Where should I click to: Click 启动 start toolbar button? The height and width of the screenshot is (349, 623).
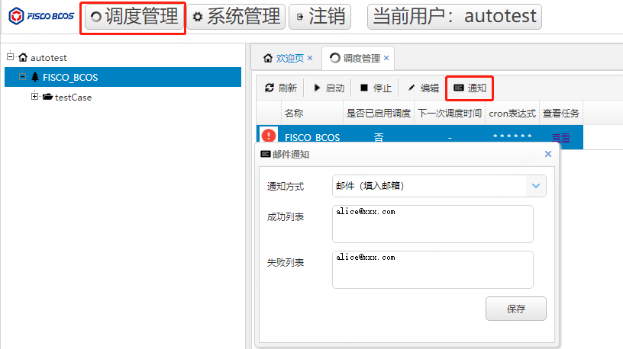click(x=328, y=88)
